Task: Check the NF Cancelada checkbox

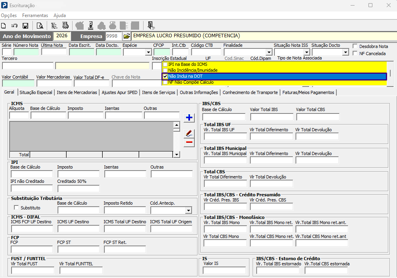Action: tap(355, 54)
